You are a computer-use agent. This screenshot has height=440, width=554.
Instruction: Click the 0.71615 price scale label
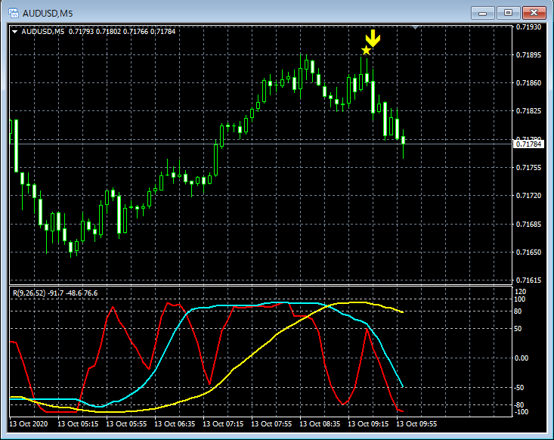(x=528, y=280)
